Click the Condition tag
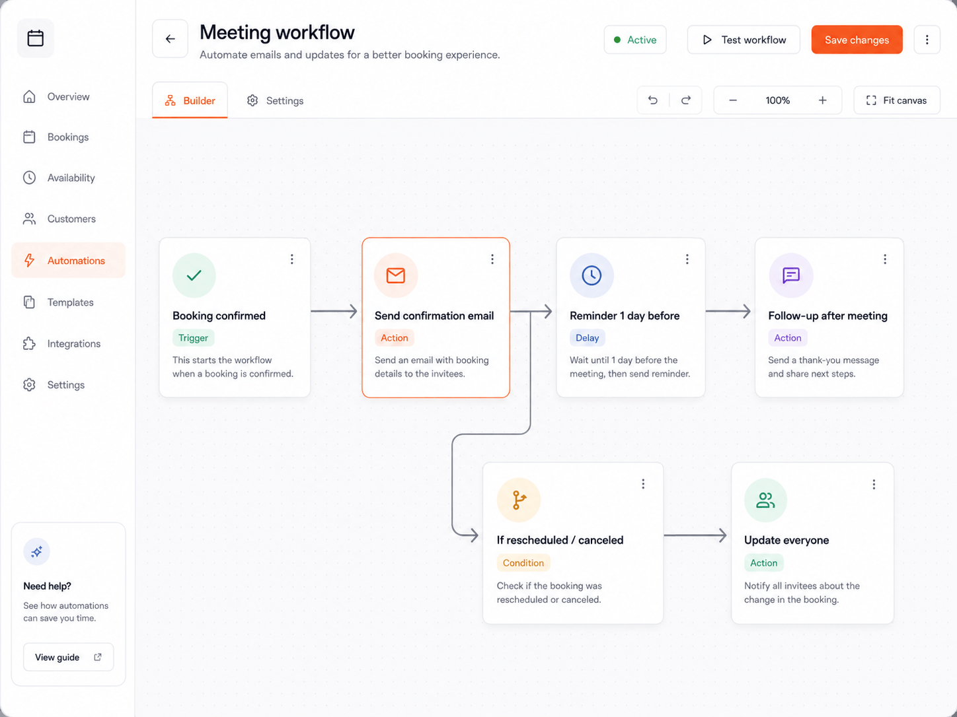957x717 pixels. [523, 563]
